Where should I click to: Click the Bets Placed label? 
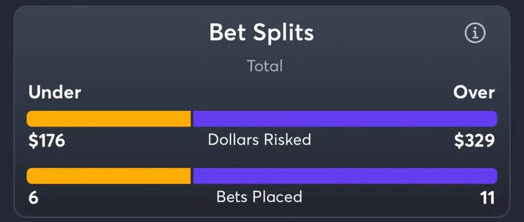click(259, 196)
